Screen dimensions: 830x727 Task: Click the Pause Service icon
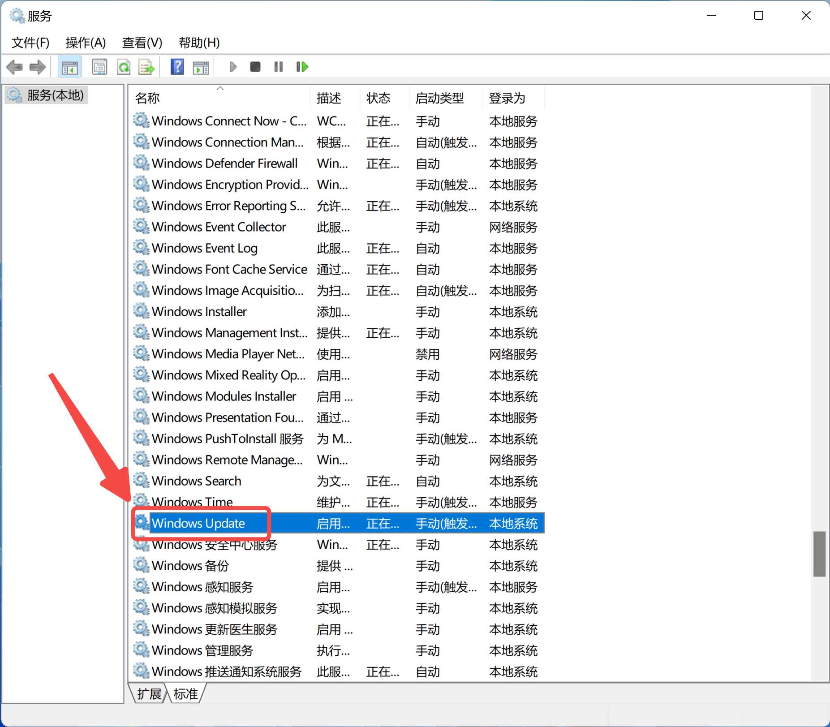[279, 67]
